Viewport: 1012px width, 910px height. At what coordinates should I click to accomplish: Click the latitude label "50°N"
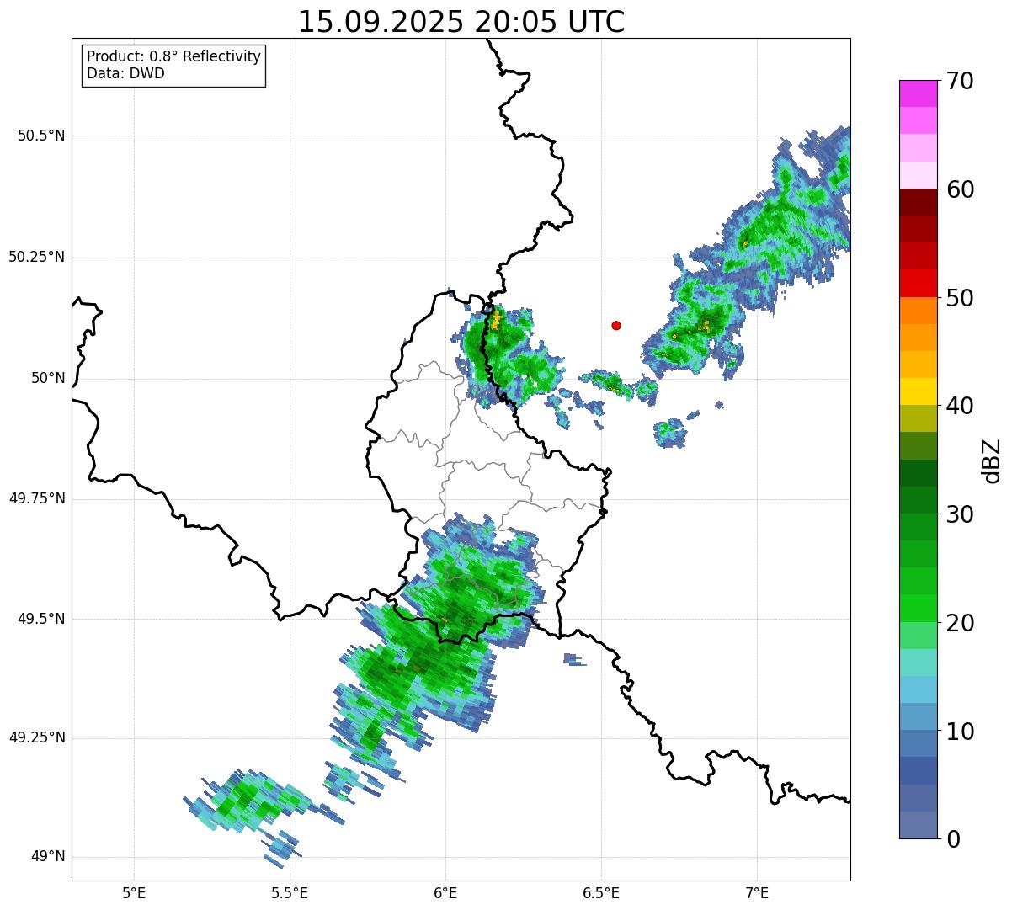pyautogui.click(x=48, y=378)
